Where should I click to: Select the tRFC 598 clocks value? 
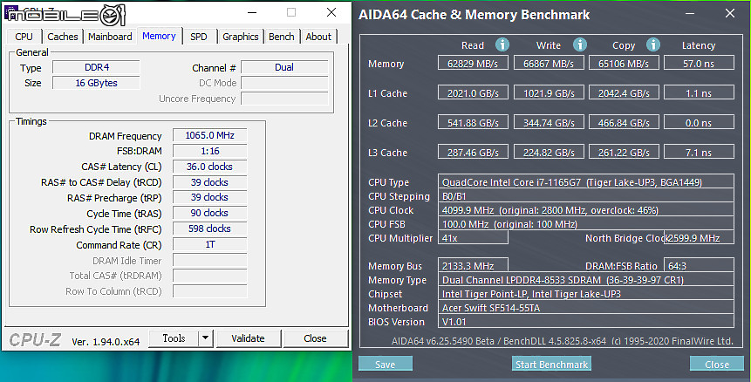point(210,229)
